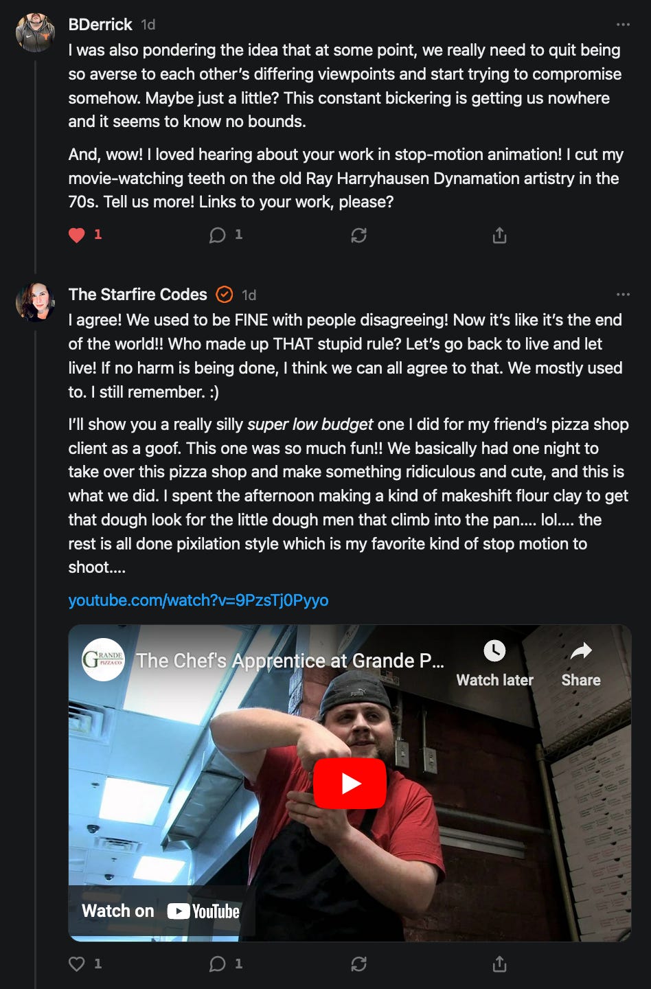Unlike BDerrick's comment via red heart
The width and height of the screenshot is (651, 989).
point(76,235)
